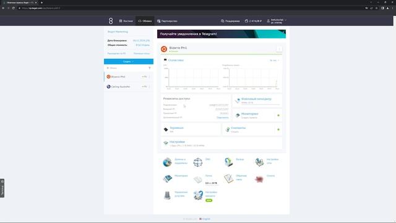The height and width of the screenshot is (223, 396).
Task: Click the monitoring card icon
Action: click(x=238, y=115)
